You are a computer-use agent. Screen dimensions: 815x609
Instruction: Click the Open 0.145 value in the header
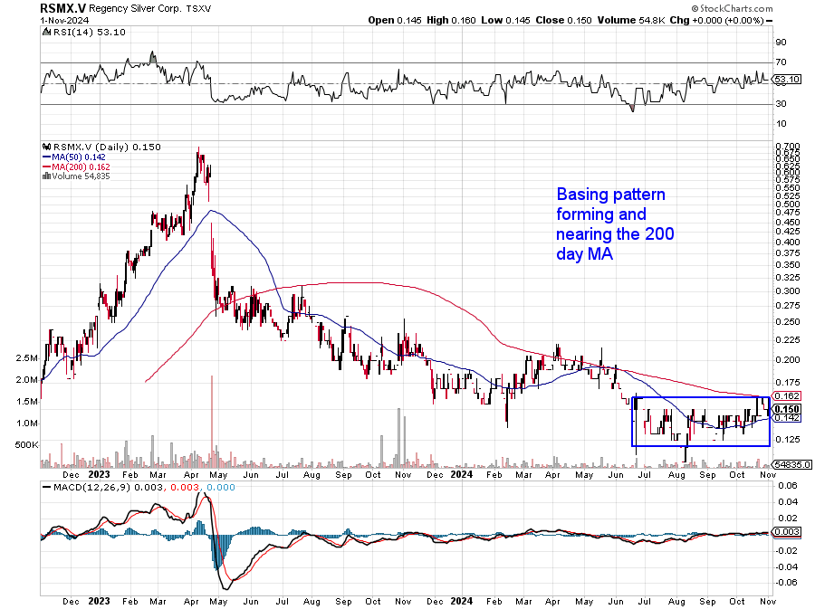(395, 20)
